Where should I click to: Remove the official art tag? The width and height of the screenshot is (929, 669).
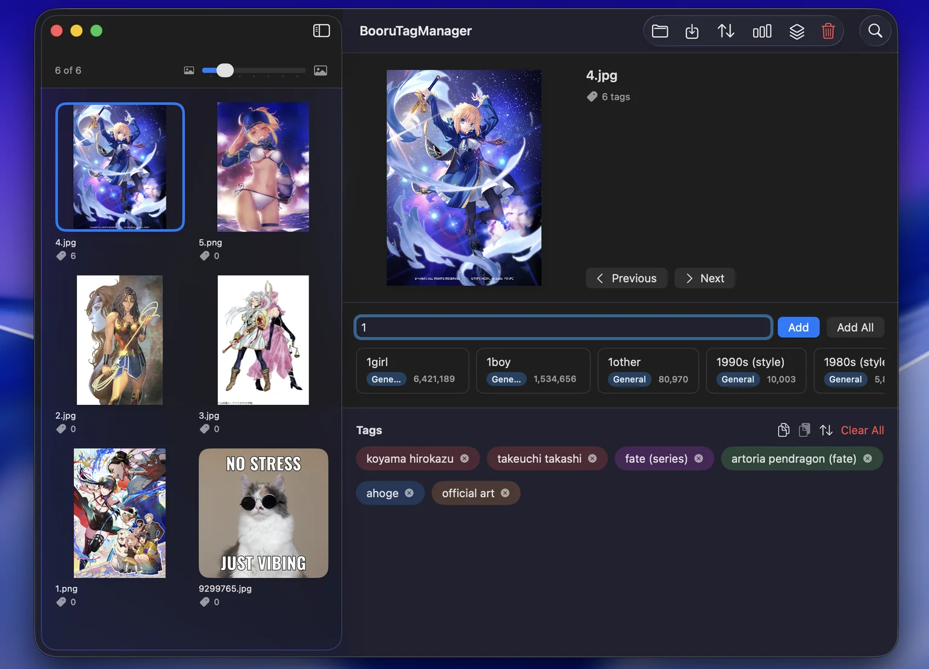tap(505, 493)
